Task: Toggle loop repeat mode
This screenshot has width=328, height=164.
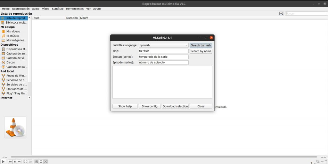Action: 41,162
